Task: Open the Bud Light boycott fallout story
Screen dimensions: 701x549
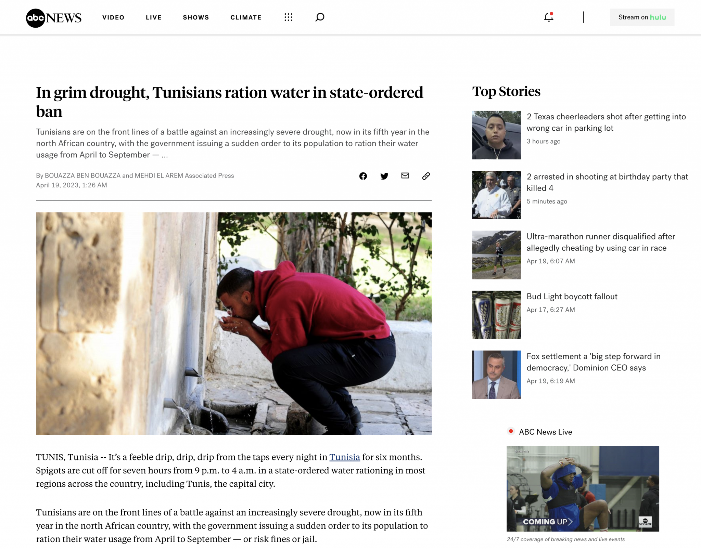Action: [x=572, y=297]
